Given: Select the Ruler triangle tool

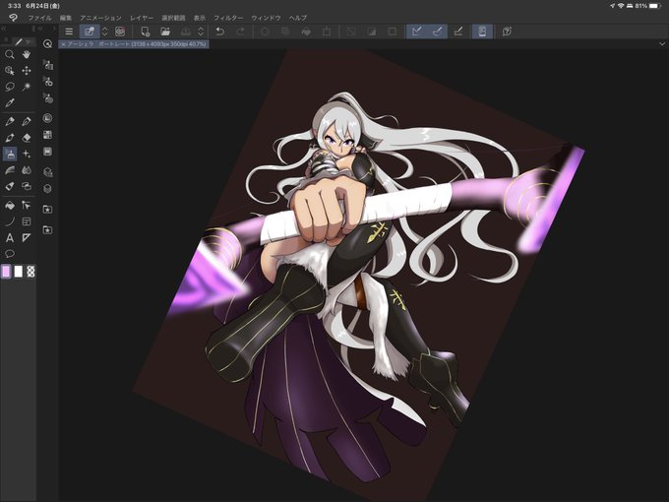Looking at the screenshot, I should pos(27,238).
